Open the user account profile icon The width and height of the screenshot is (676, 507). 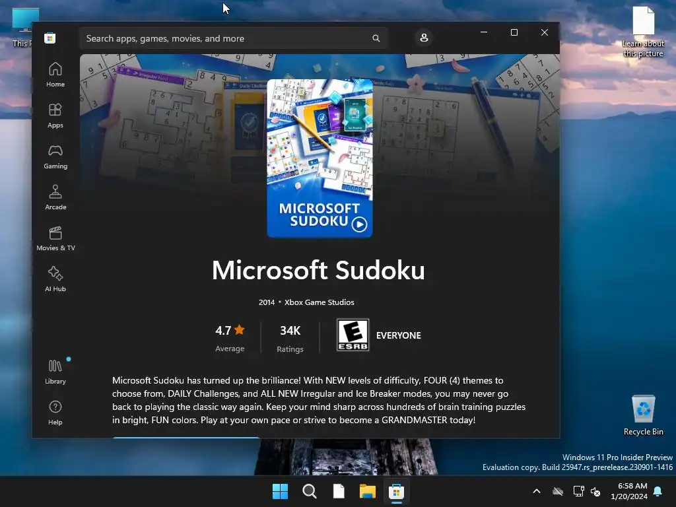tap(424, 38)
